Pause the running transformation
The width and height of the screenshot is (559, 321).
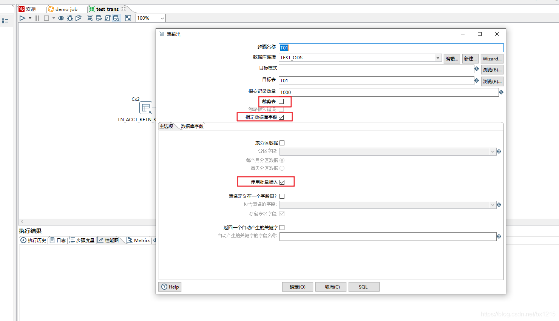pyautogui.click(x=37, y=18)
